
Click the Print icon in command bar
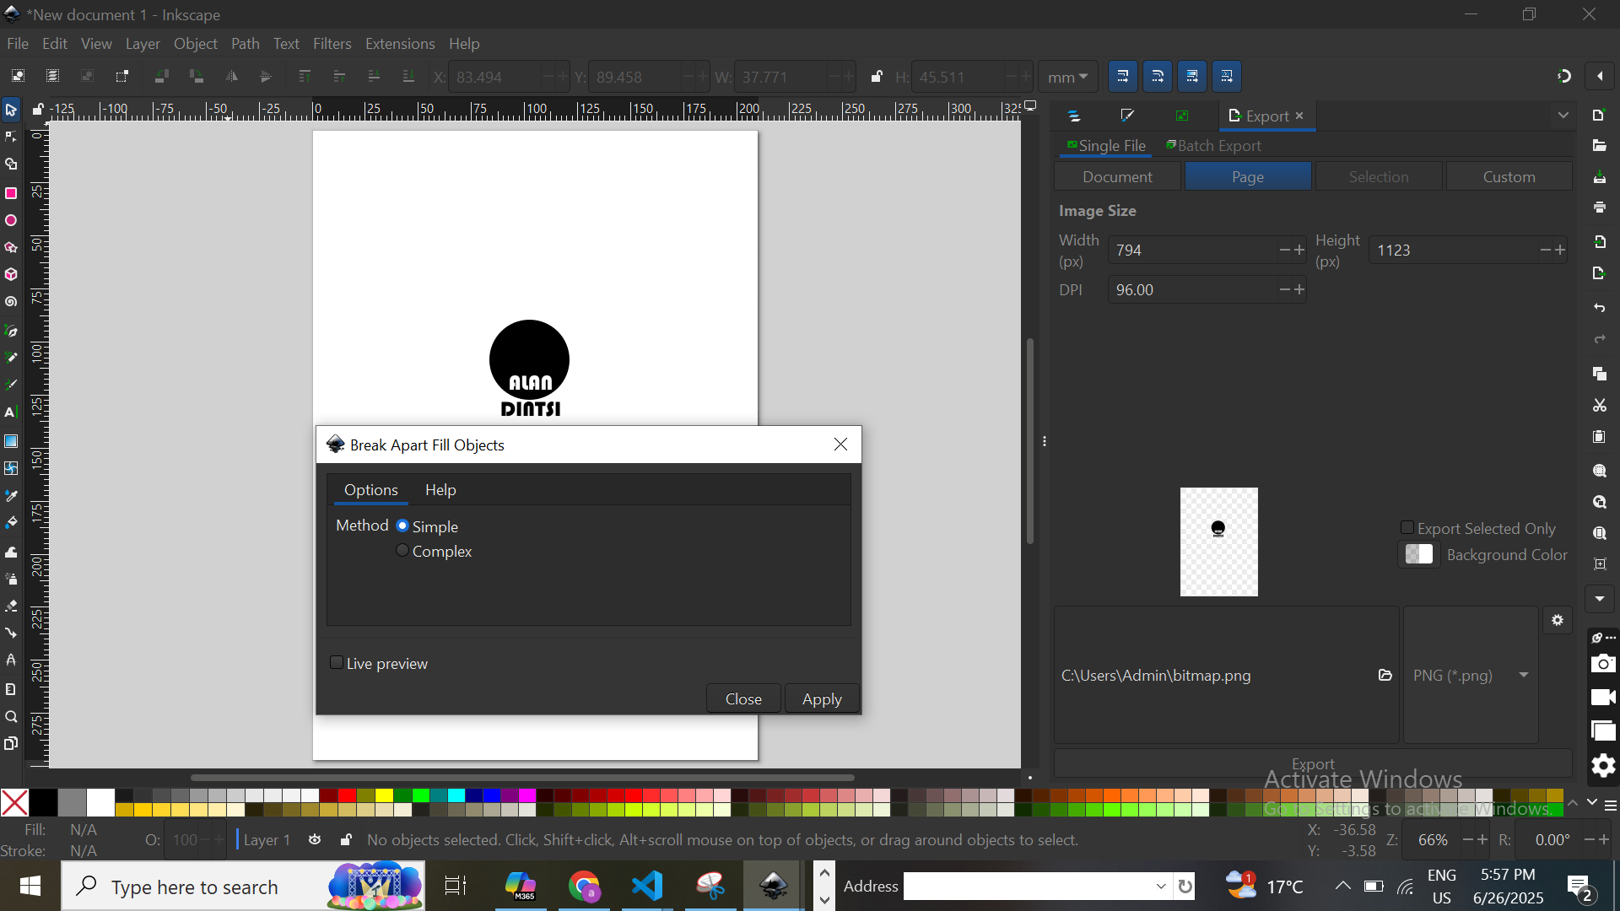click(x=1600, y=208)
